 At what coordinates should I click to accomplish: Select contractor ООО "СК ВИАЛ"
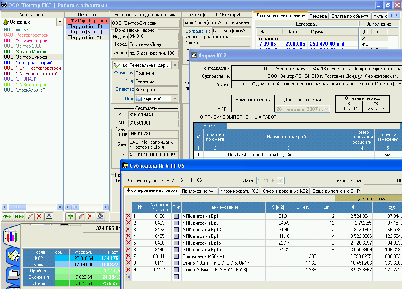click(x=20, y=79)
